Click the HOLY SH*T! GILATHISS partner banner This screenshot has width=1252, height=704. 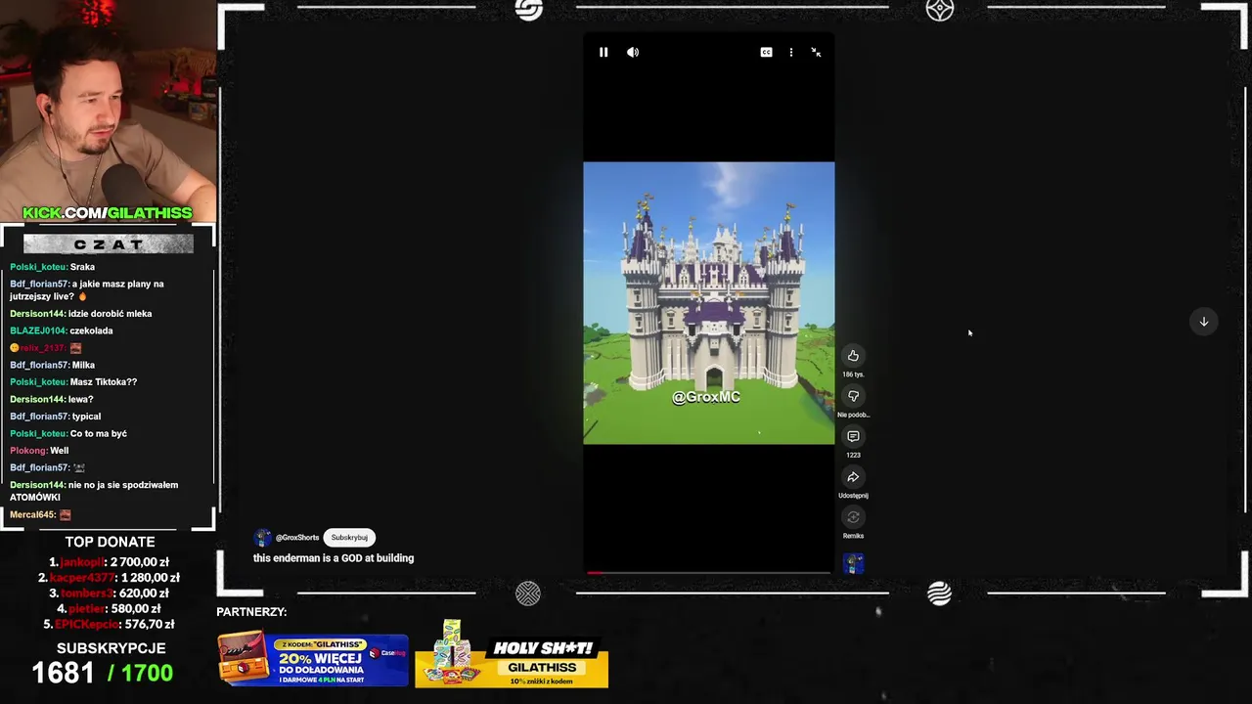512,655
